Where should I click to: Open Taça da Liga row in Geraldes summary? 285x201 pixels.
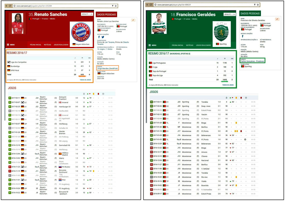point(191,75)
